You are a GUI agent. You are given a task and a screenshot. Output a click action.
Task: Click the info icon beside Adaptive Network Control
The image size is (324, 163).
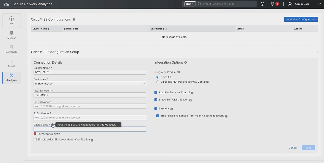[x=192, y=93]
